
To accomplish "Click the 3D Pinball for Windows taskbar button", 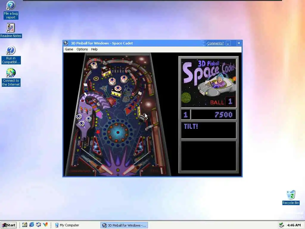I will tap(124, 225).
